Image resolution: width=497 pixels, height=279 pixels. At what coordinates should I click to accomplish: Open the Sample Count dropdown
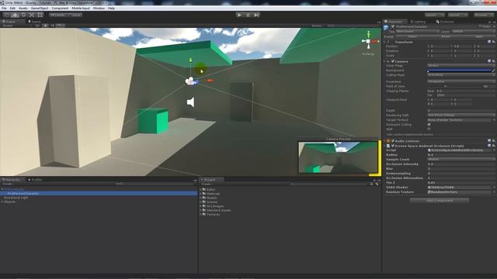[x=461, y=160]
